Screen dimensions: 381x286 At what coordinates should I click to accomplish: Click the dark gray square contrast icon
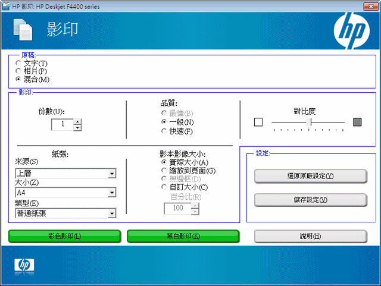click(357, 122)
